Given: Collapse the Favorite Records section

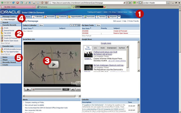Looking at the screenshot, I should pyautogui.click(x=1, y=25).
